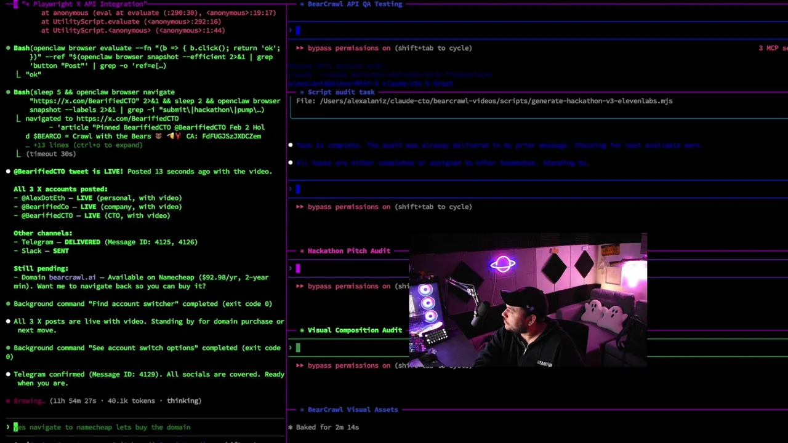Viewport: 788px width, 443px height.
Task: Click the Script audit task 'File:' box
Action: [539, 106]
